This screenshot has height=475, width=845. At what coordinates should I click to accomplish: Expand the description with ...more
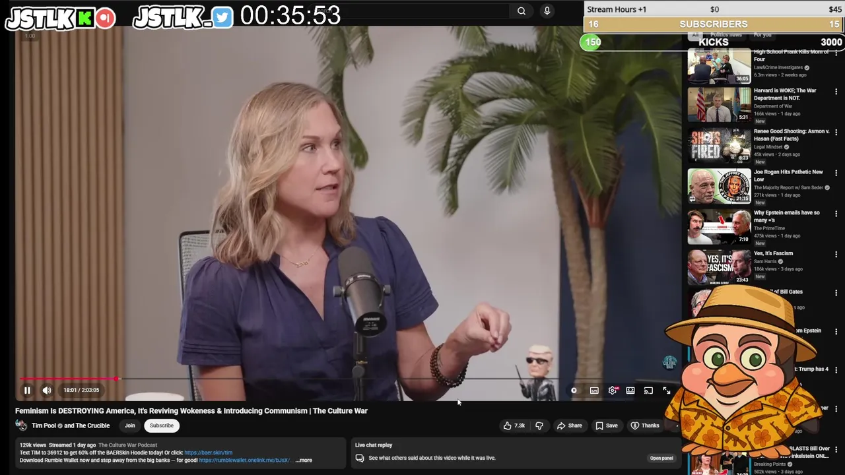click(304, 460)
